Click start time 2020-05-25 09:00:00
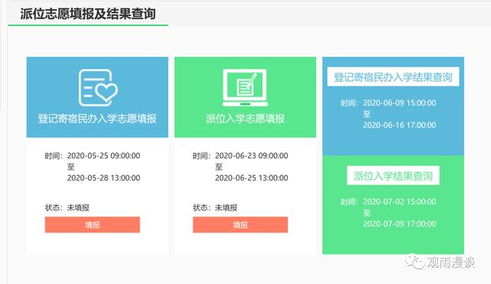 [x=104, y=156]
